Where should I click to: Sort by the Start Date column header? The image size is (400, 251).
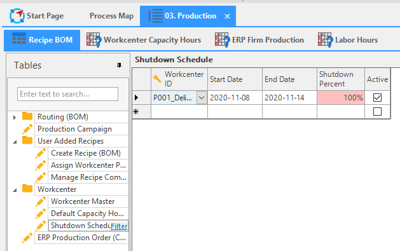point(235,79)
